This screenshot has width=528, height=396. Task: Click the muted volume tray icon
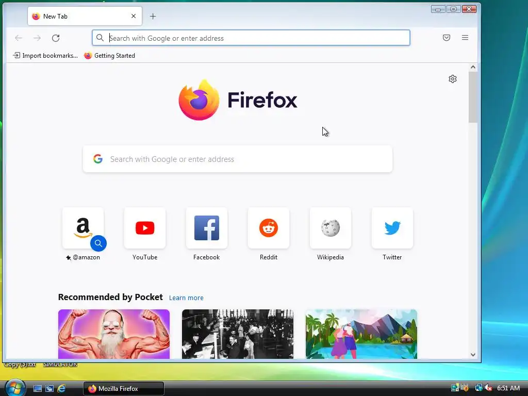(489, 388)
